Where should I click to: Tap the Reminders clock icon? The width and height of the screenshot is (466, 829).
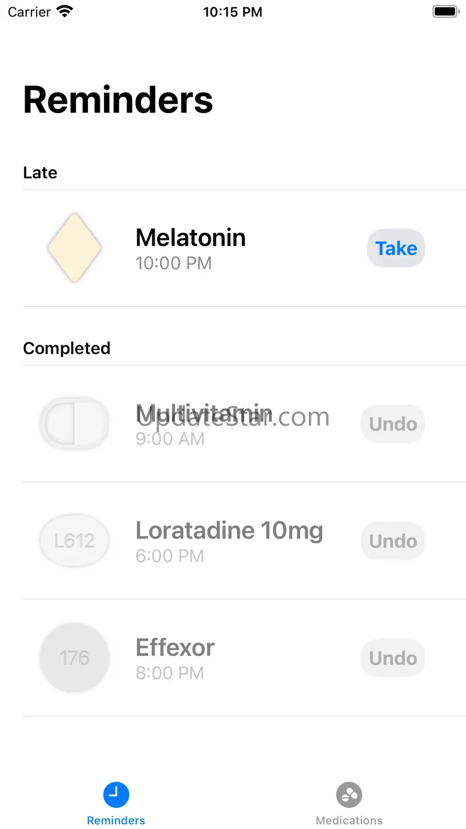pyautogui.click(x=116, y=794)
